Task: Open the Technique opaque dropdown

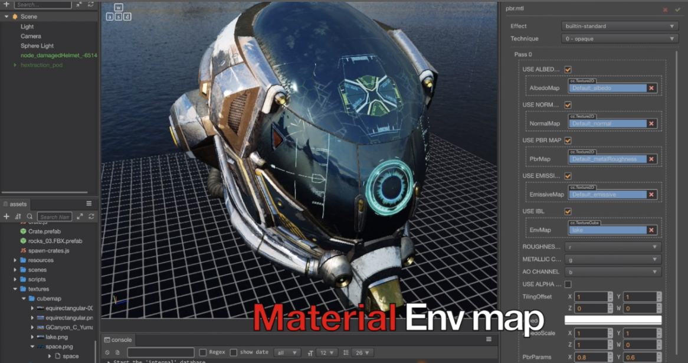Action: point(619,39)
